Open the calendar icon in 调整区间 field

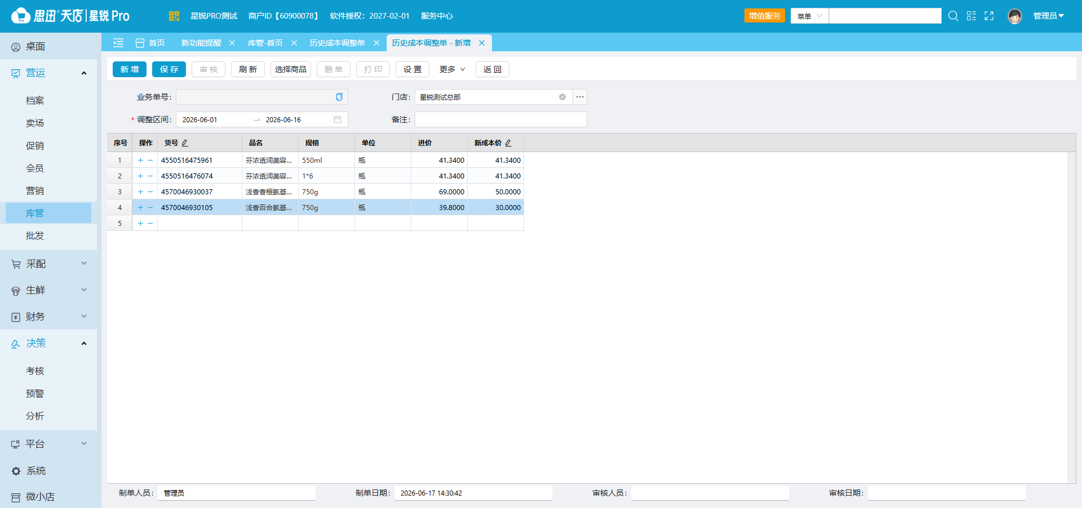click(338, 119)
